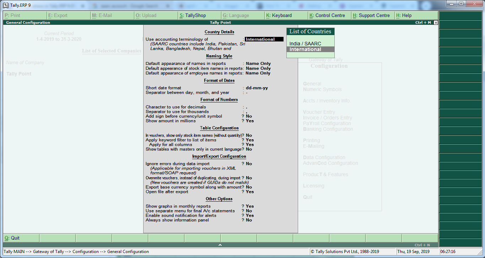
Task: Change employee names appearance value
Action: (258, 73)
